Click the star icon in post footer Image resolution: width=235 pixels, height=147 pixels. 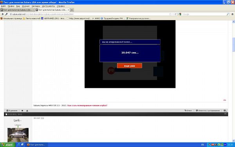22,111
